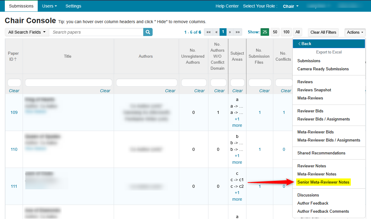
Task: Open paper 110 link
Action: (14, 149)
